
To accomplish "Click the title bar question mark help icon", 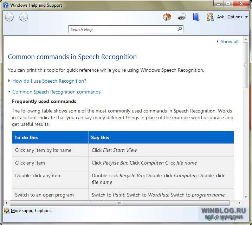I will (6, 5).
